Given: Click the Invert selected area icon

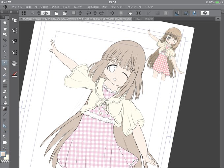Looking at the screenshot, I should 157,13.
